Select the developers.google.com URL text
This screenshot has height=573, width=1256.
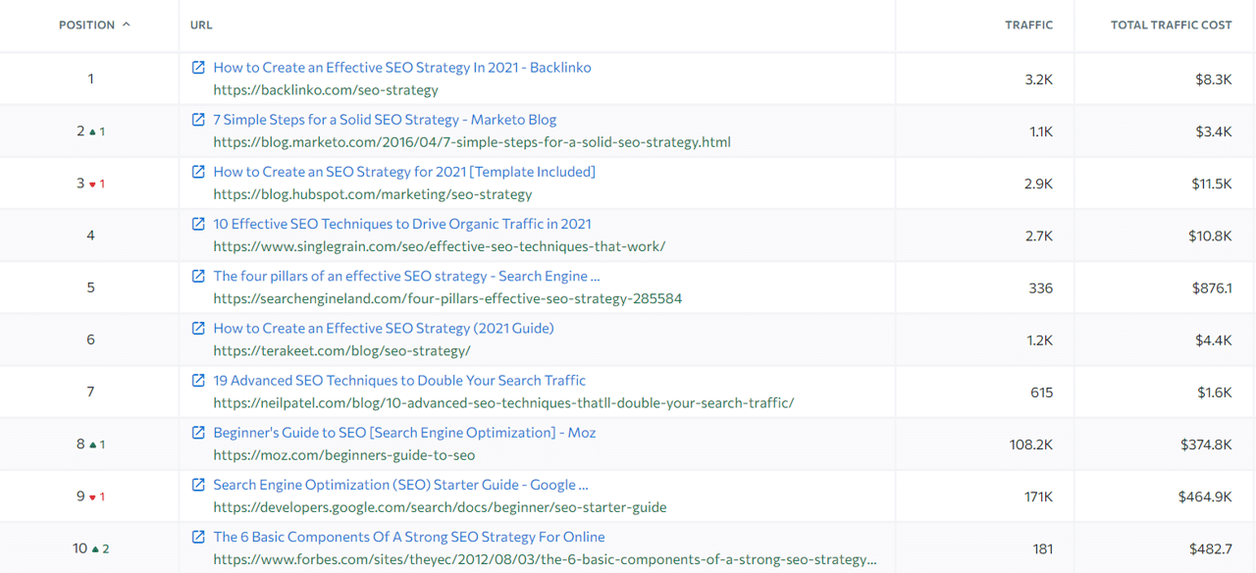(x=440, y=507)
